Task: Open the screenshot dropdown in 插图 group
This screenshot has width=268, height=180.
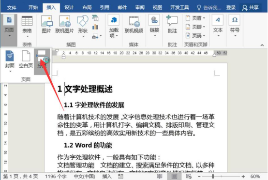Action: [x=97, y=36]
